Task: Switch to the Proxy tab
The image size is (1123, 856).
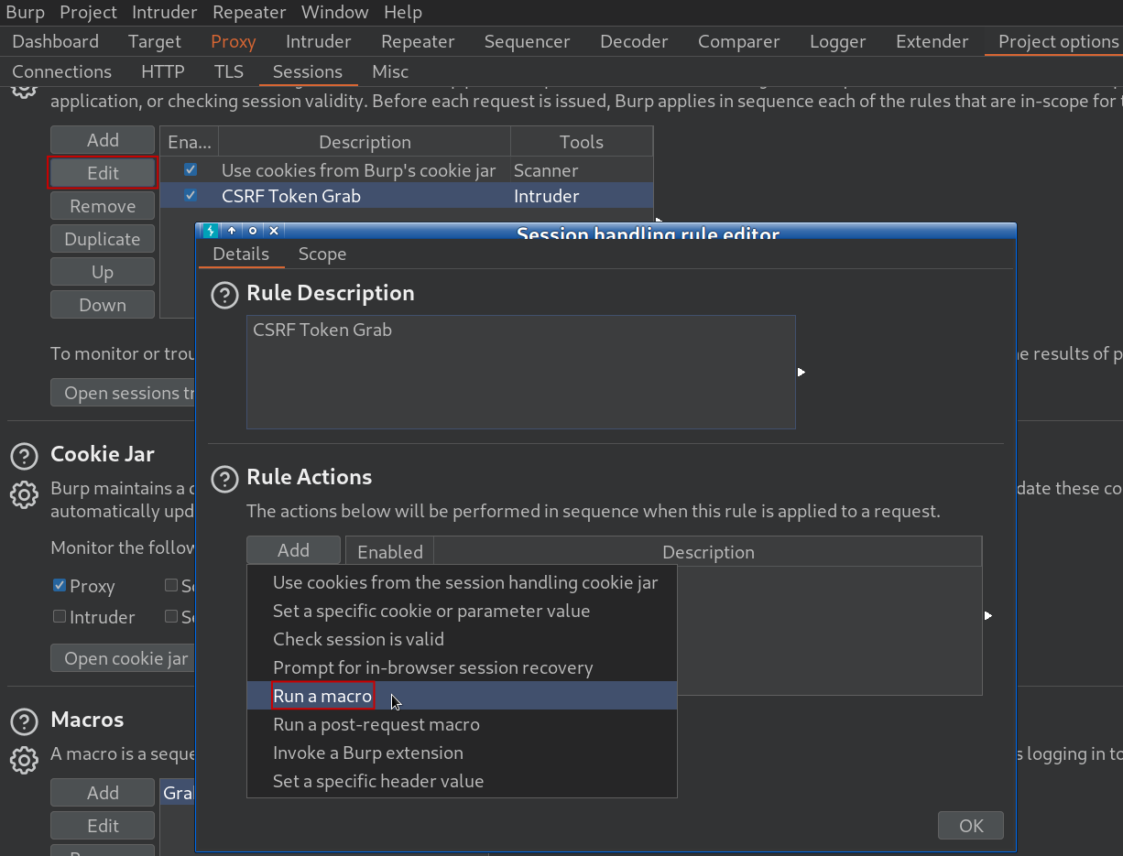Action: (x=234, y=41)
